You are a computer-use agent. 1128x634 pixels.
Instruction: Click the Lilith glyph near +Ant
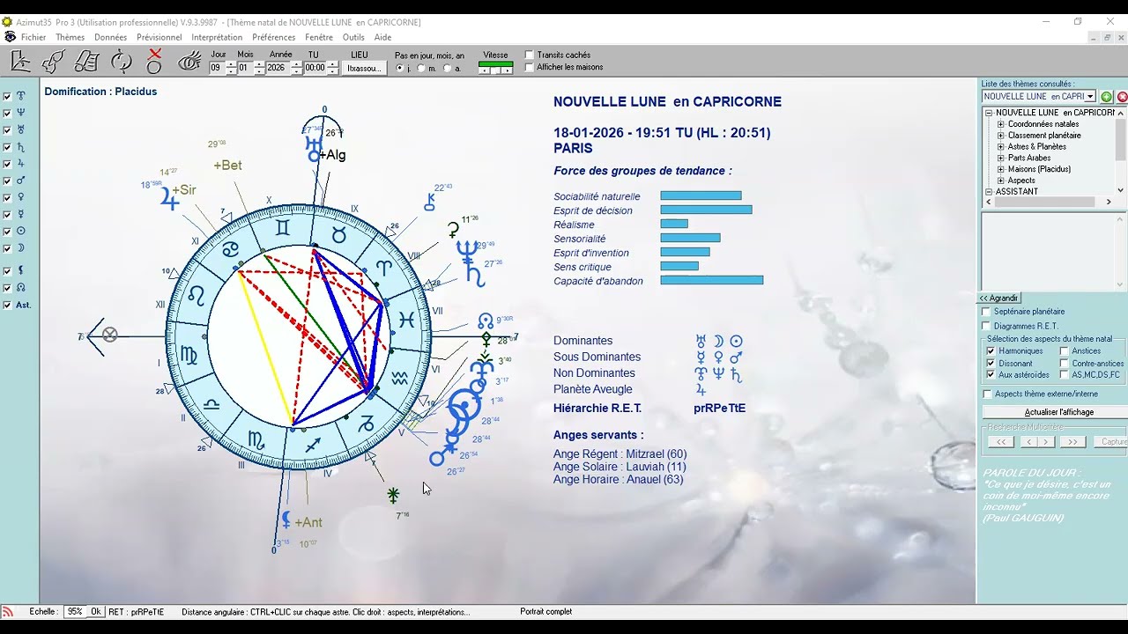286,520
